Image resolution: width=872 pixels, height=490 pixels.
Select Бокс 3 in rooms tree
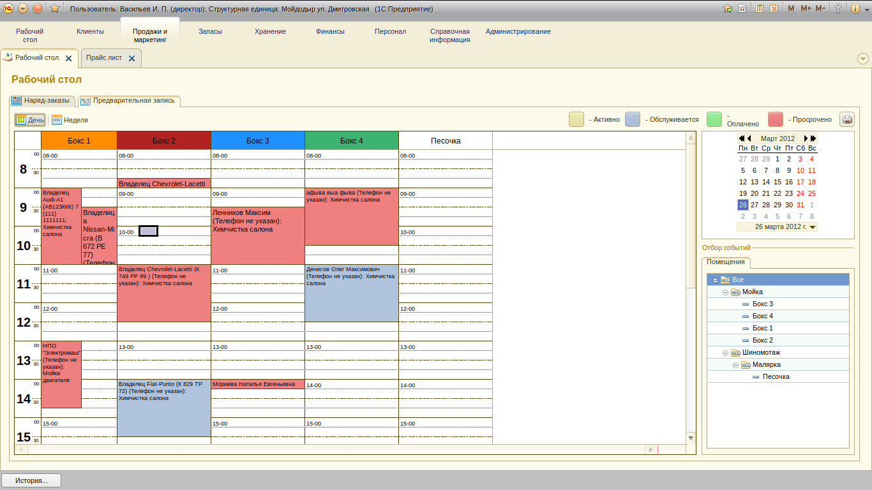pos(763,304)
